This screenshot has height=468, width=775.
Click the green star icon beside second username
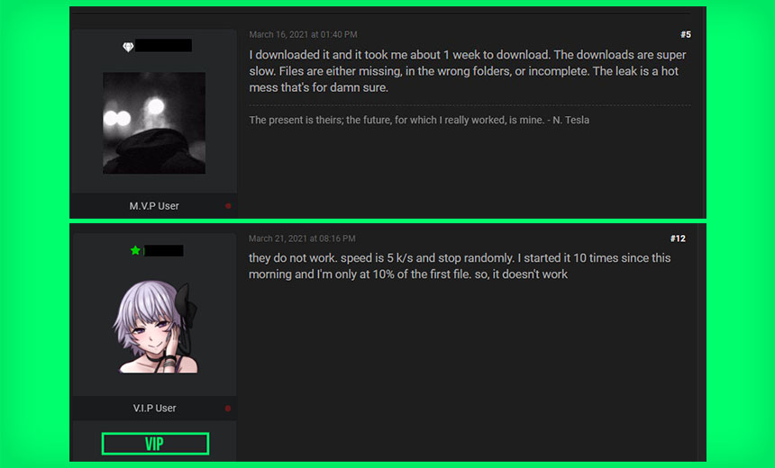coord(135,250)
